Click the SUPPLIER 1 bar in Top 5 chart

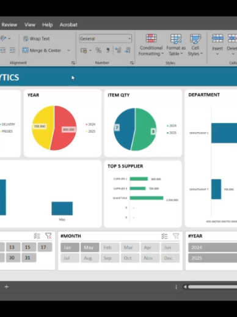click(139, 179)
